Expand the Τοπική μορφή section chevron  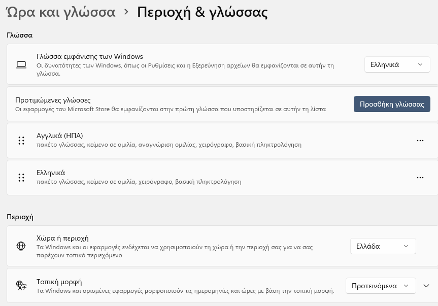tap(426, 286)
